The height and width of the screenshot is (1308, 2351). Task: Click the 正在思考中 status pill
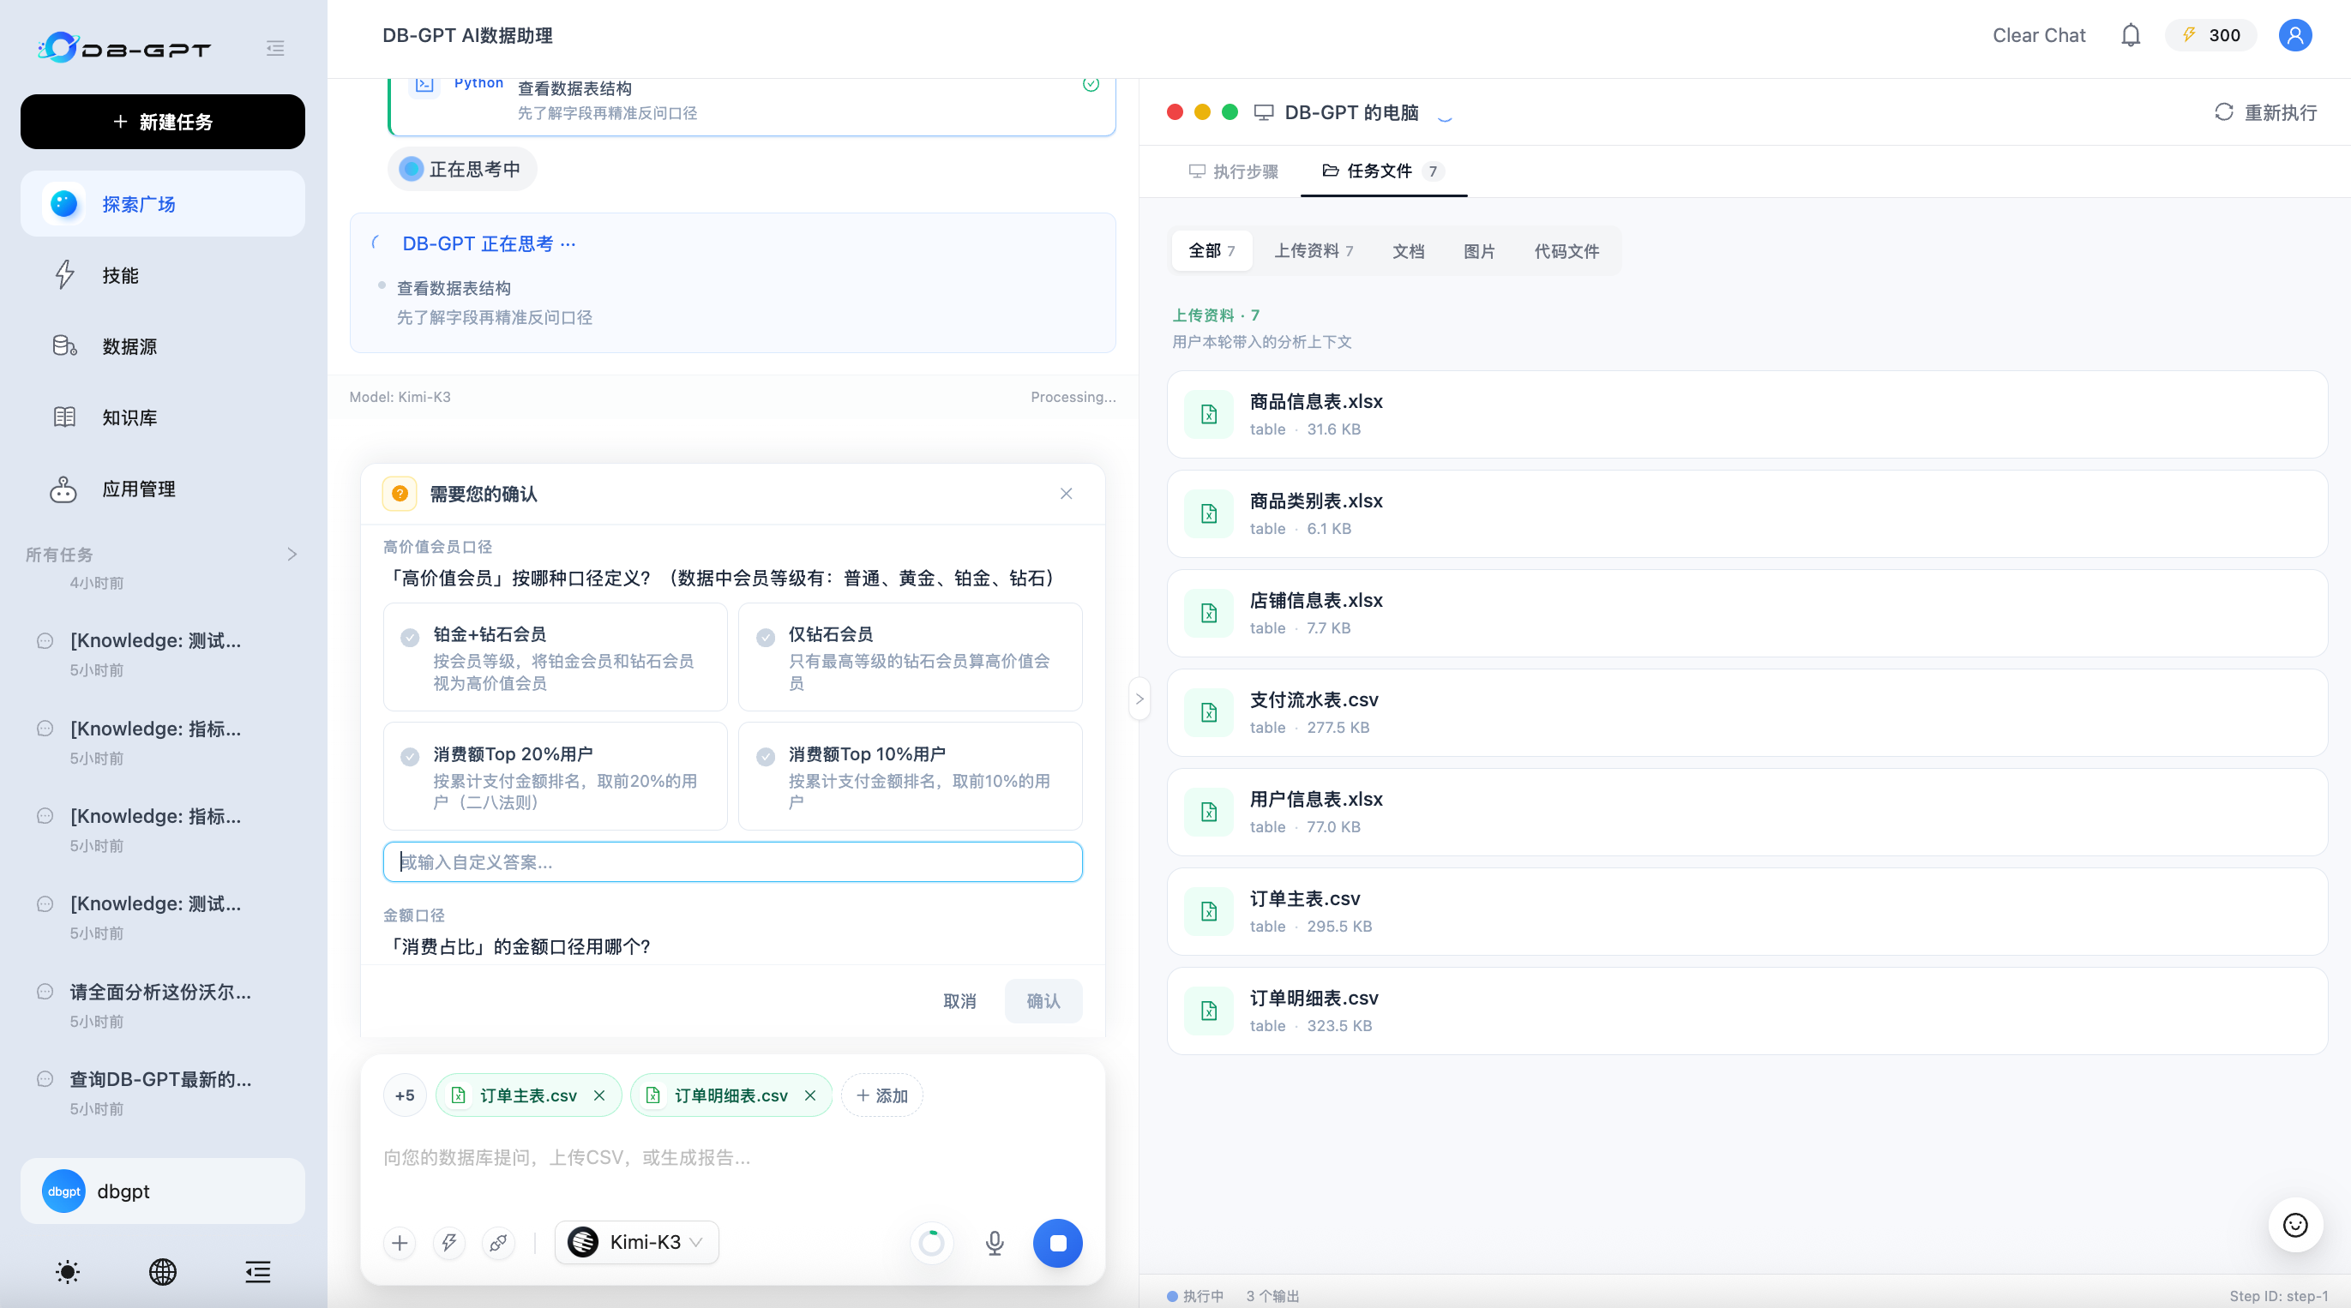coord(462,169)
